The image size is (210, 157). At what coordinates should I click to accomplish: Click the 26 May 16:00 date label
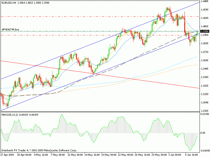[x=142, y=155]
